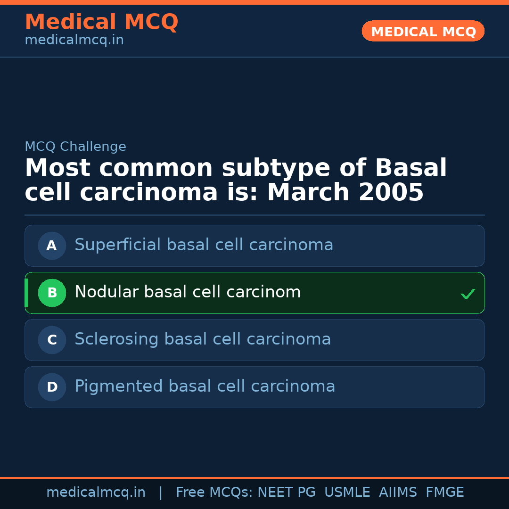Click the letter C circle icon
This screenshot has height=509, width=509.
pyautogui.click(x=52, y=340)
